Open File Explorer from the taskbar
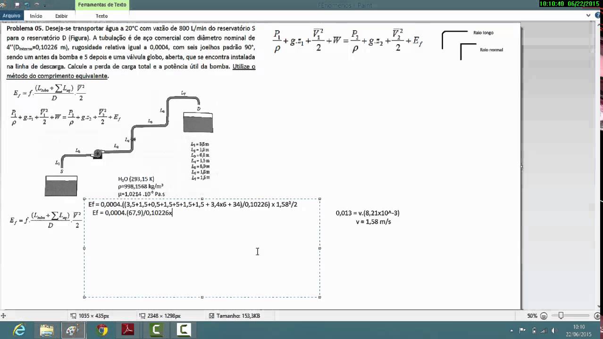The image size is (603, 339). 47,331
